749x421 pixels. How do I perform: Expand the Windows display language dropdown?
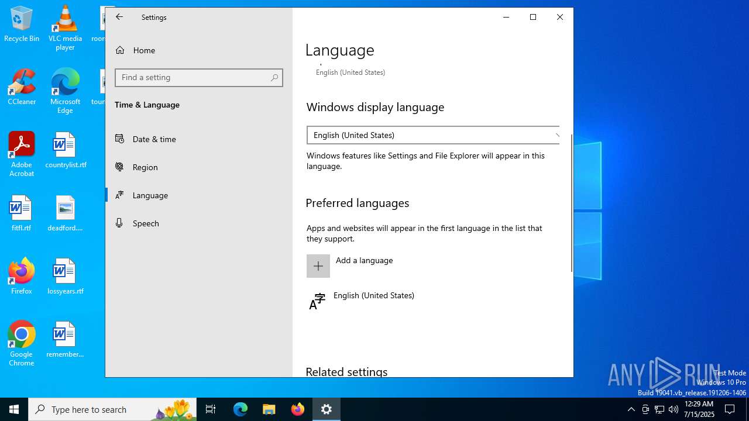[433, 135]
